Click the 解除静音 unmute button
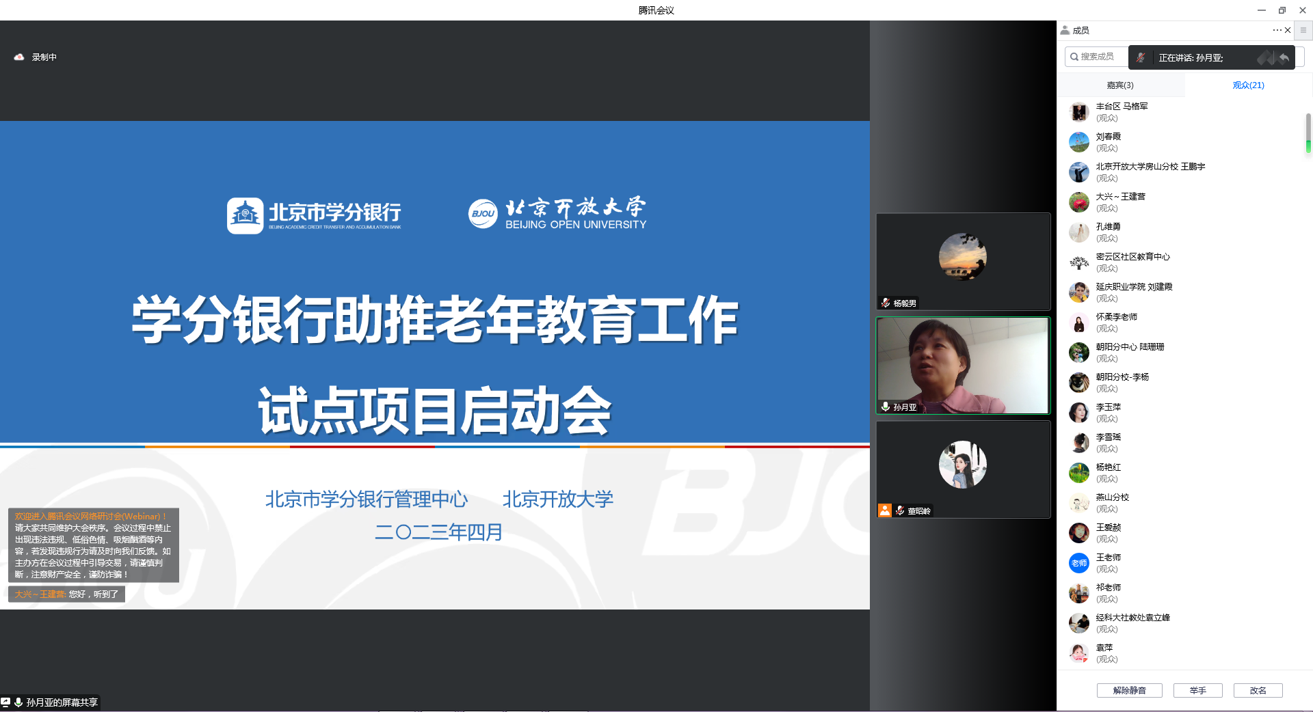 pos(1130,690)
